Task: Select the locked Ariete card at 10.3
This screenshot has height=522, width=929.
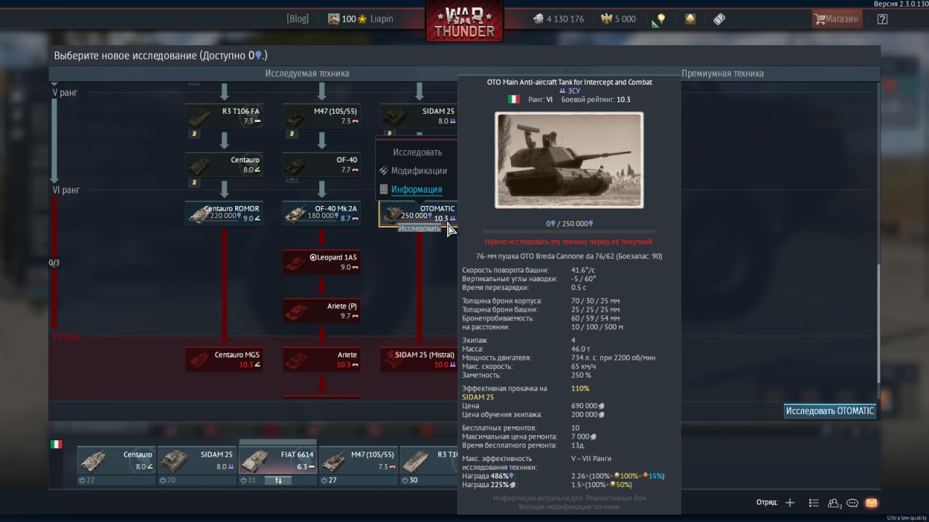Action: tap(322, 360)
